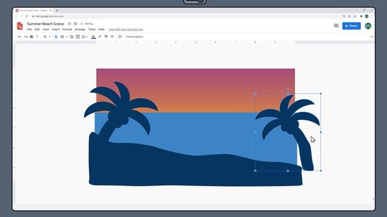Open the Zoom level dropdown arrow
The image size is (387, 217).
[x=50, y=37]
